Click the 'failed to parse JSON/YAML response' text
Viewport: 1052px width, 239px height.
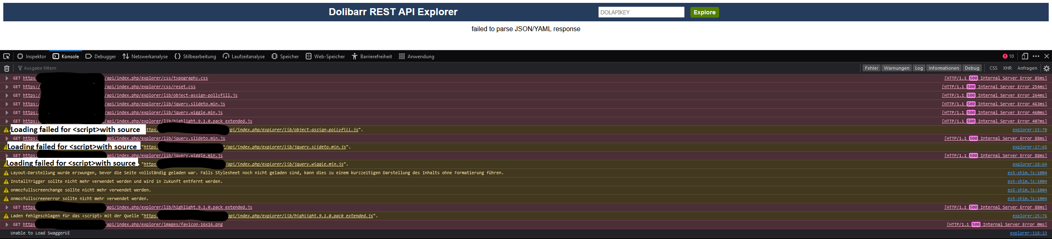pos(526,29)
